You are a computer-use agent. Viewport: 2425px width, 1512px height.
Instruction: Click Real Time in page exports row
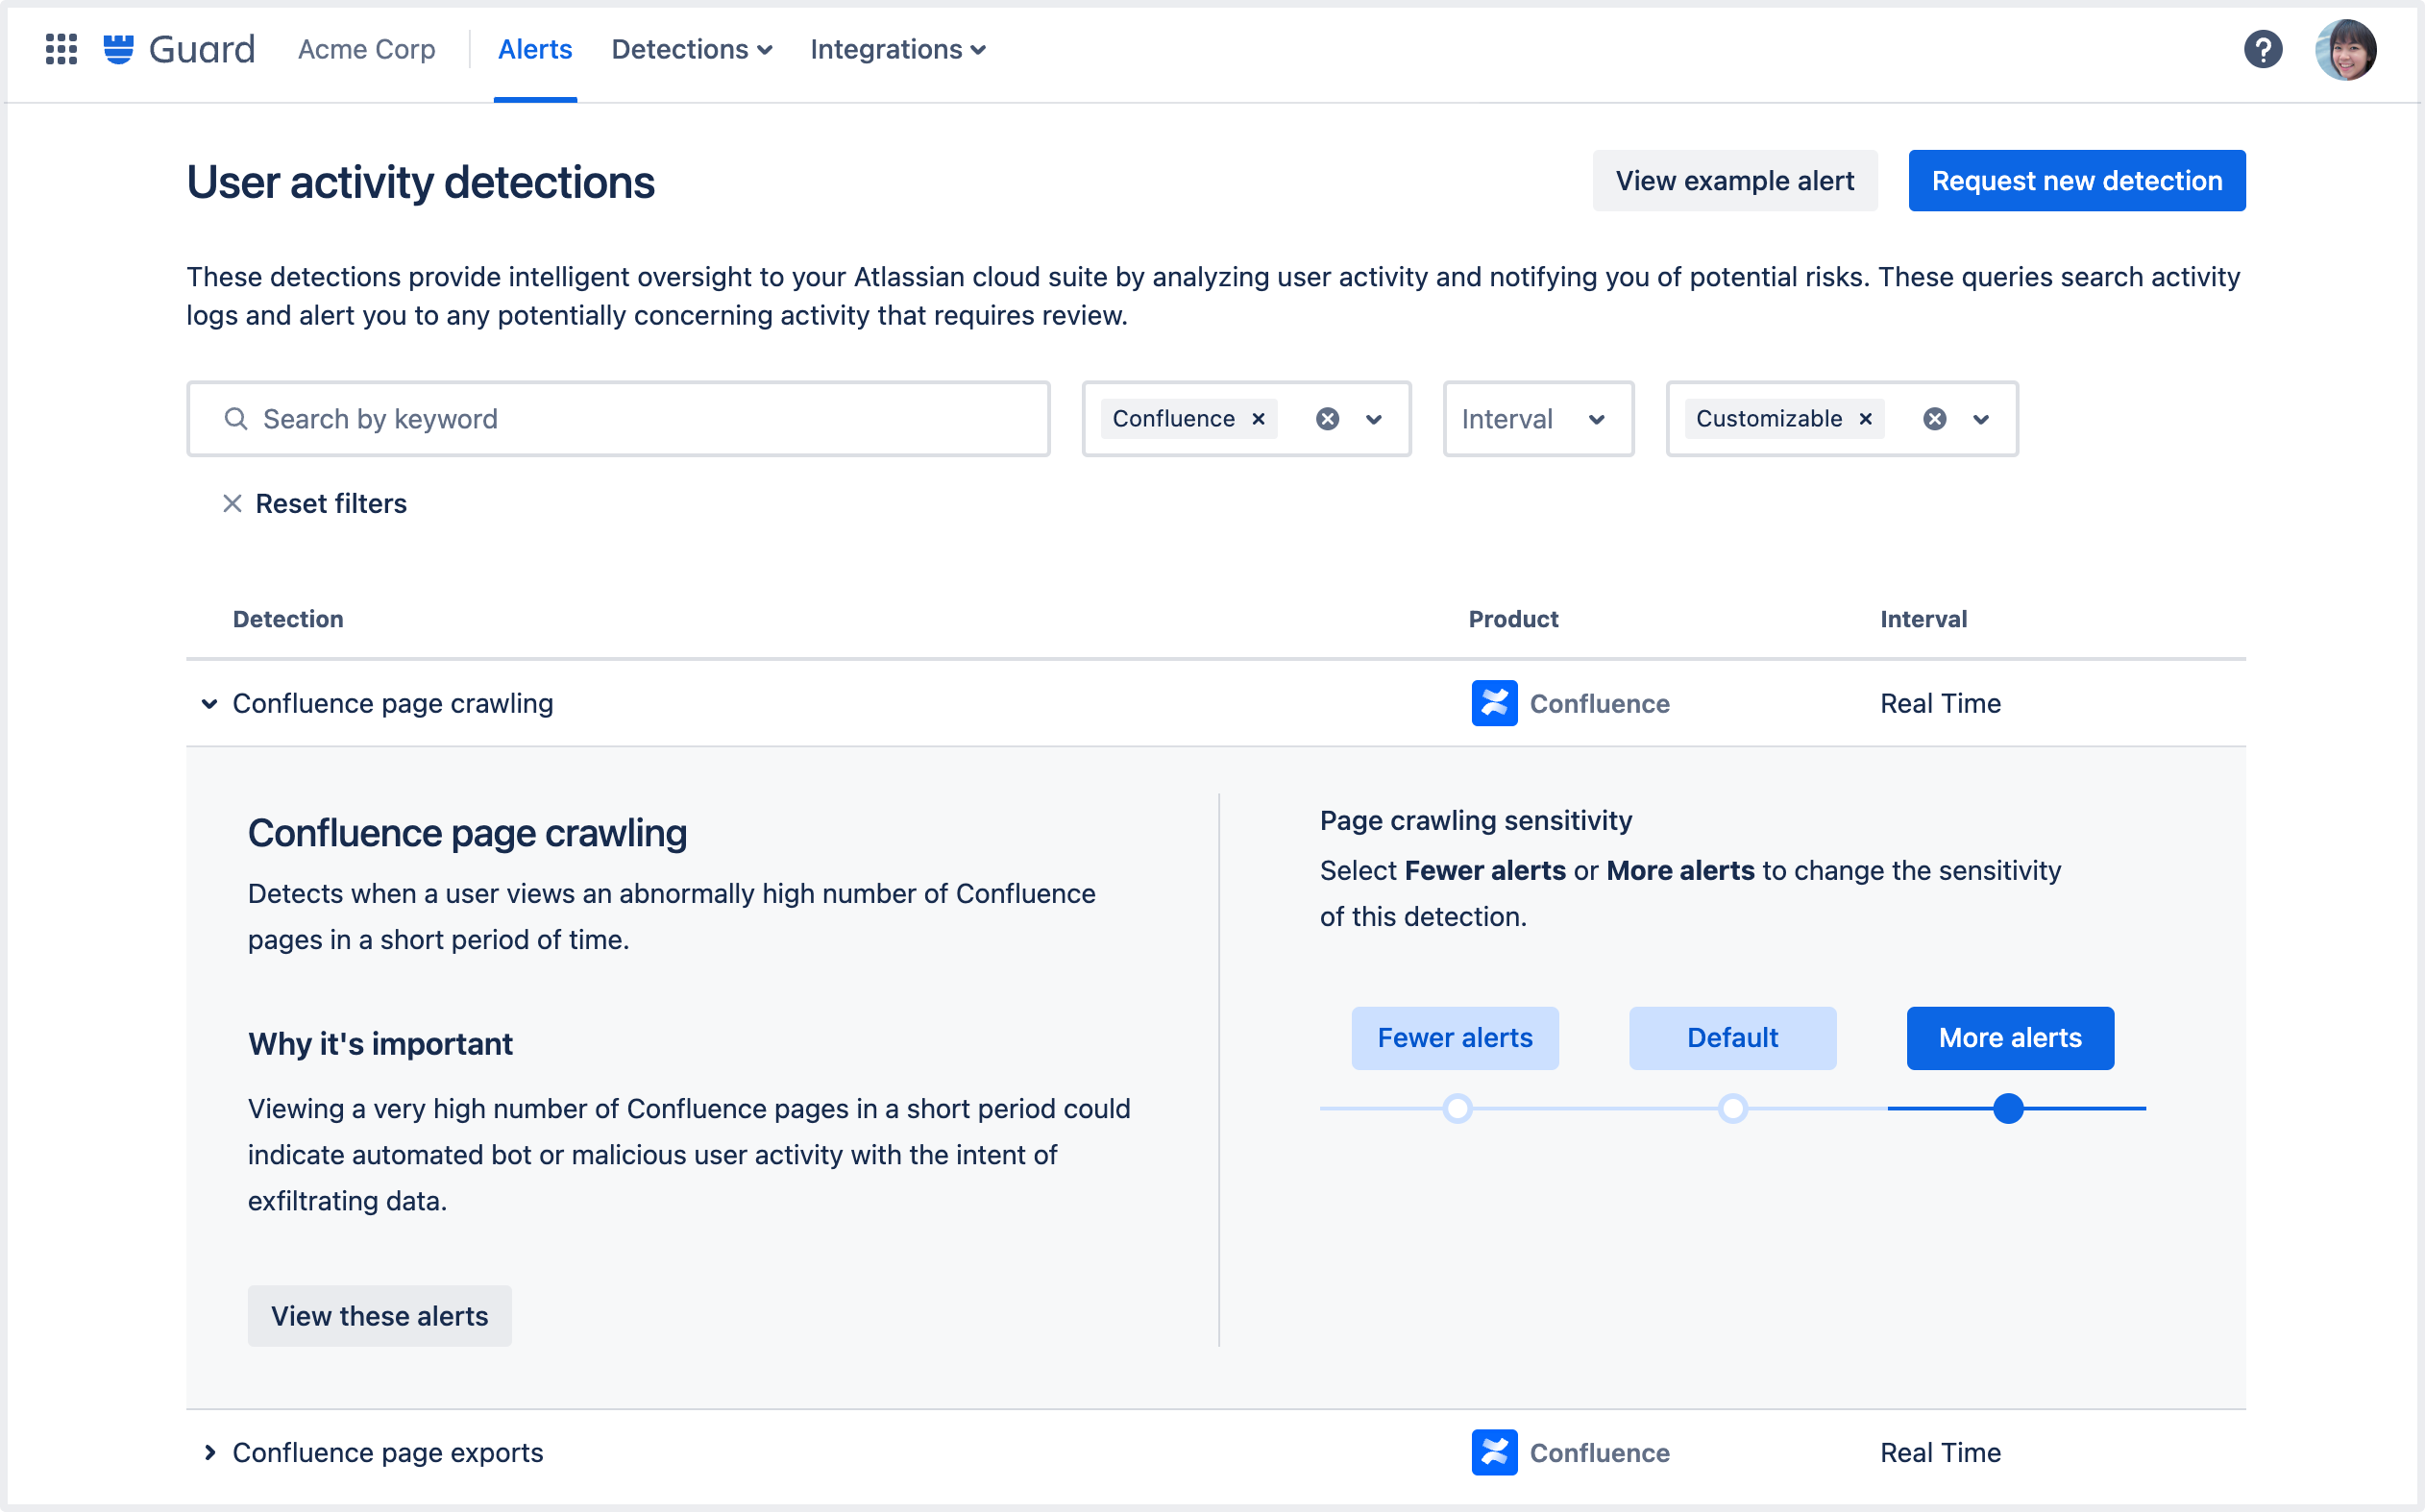point(1940,1452)
